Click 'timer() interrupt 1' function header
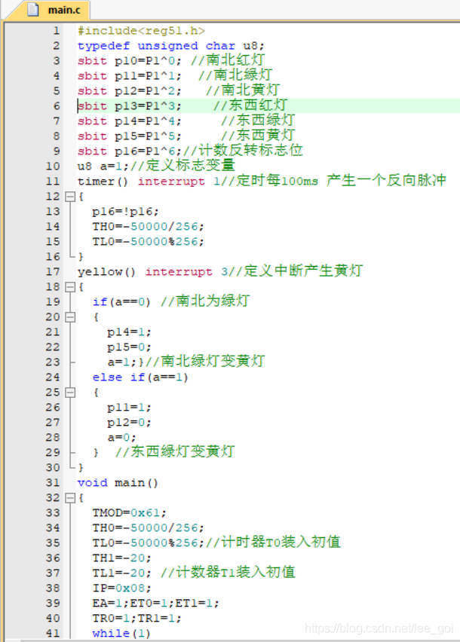This screenshot has height=642, width=460. click(x=149, y=182)
